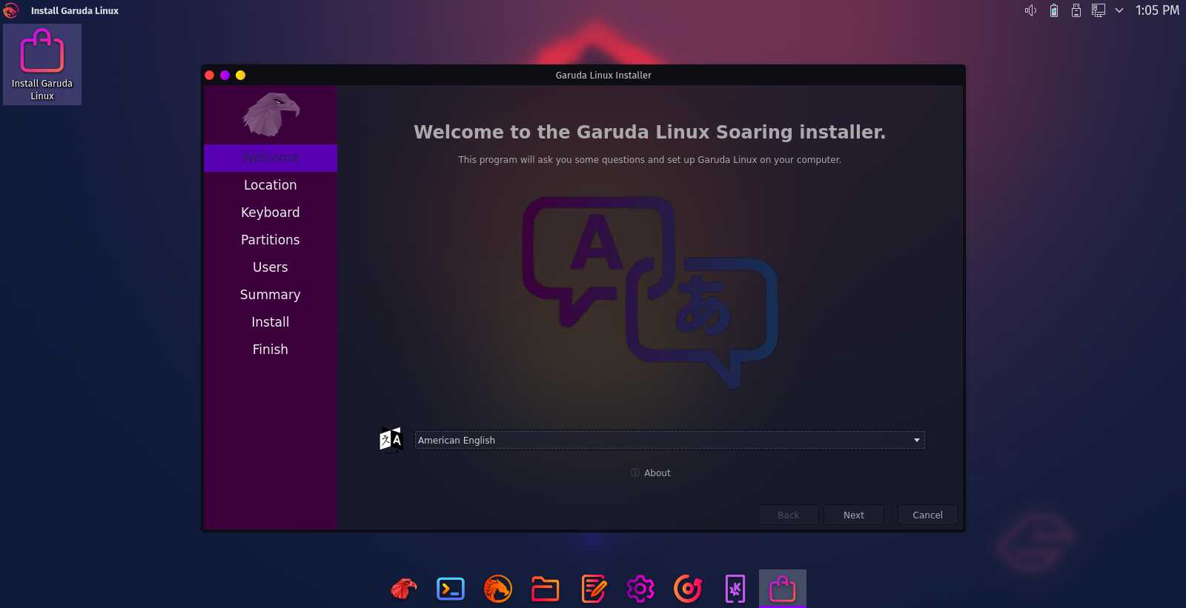Viewport: 1186px width, 608px height.
Task: Open the terminal from the dock
Action: [451, 589]
